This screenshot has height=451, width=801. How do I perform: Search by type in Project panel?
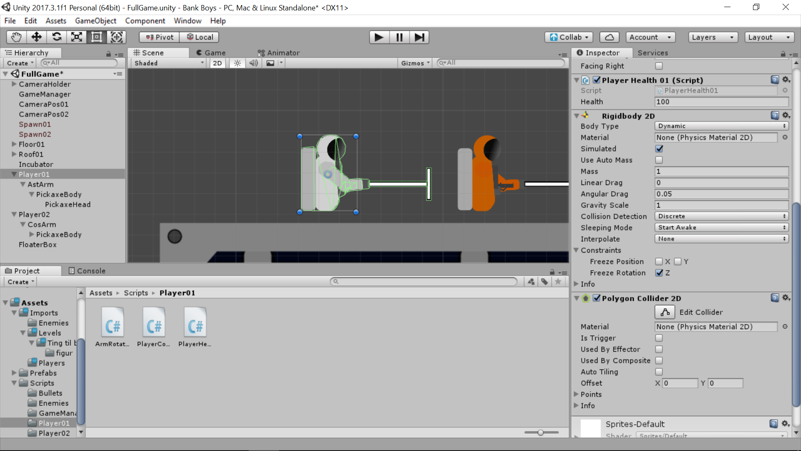tap(531, 281)
